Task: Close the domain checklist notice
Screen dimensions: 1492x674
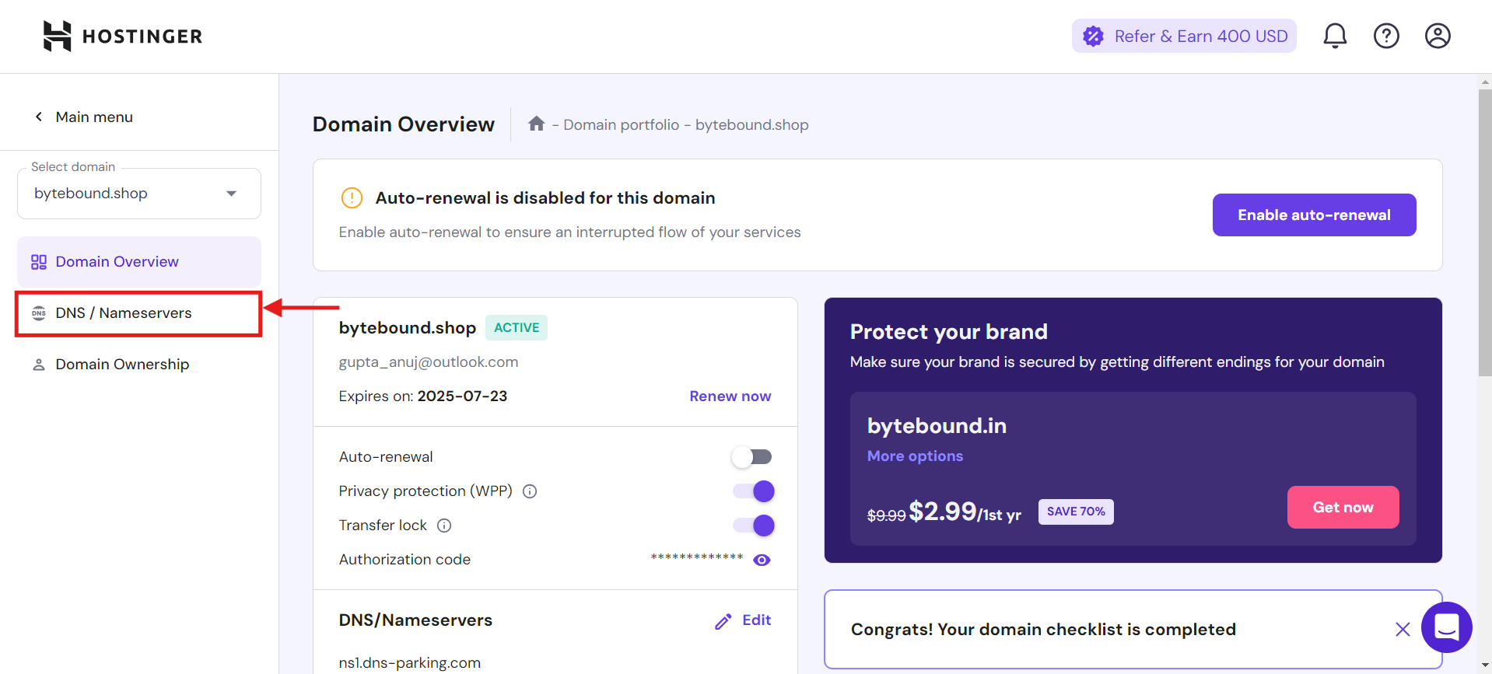Action: click(x=1403, y=630)
